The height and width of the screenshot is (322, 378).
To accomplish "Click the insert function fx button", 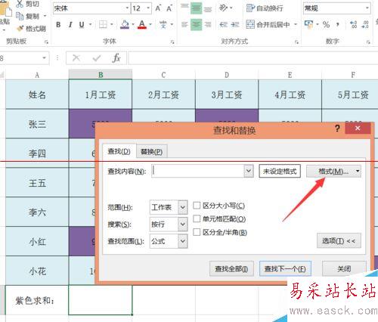I will pyautogui.click(x=116, y=58).
